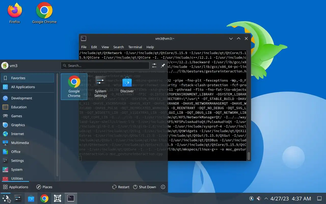Open Google Chrome desktop shortcut
Image resolution: width=326 pixels, height=204 pixels.
44,13
